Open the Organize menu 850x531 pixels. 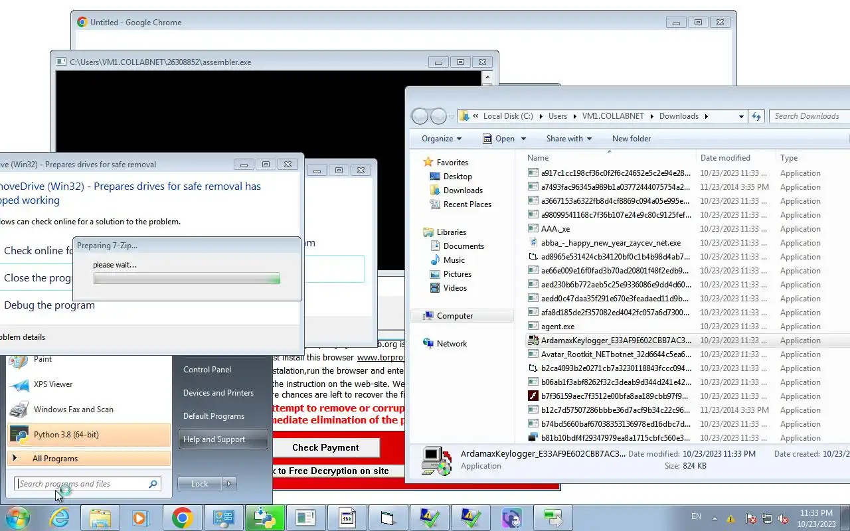coord(442,139)
